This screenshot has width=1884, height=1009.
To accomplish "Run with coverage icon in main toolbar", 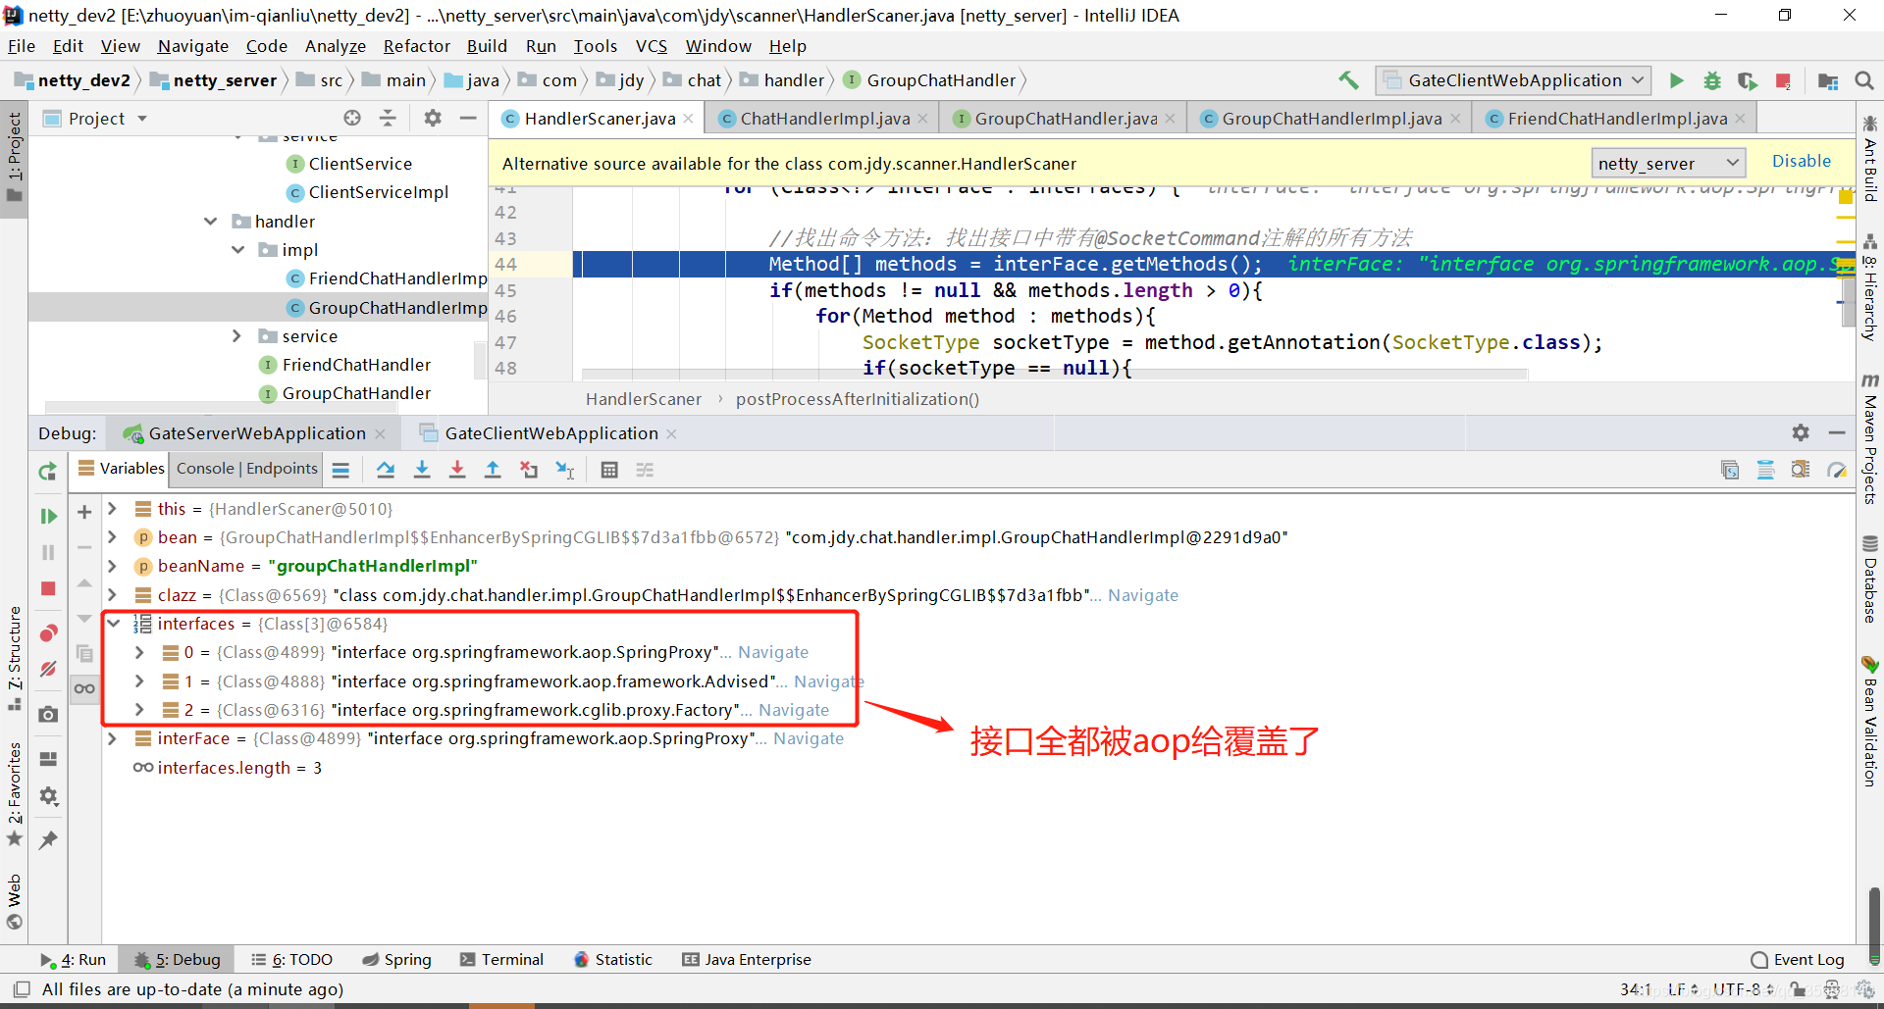I will click(1748, 80).
